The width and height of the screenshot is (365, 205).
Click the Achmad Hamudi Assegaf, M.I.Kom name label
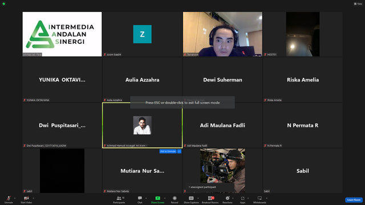(126, 146)
